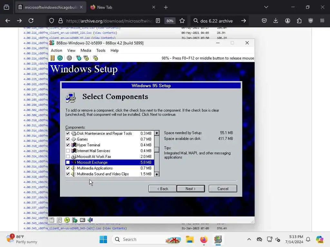Open the Media menu in 86Box
Screen dimensions: 330x247
pos(86,50)
